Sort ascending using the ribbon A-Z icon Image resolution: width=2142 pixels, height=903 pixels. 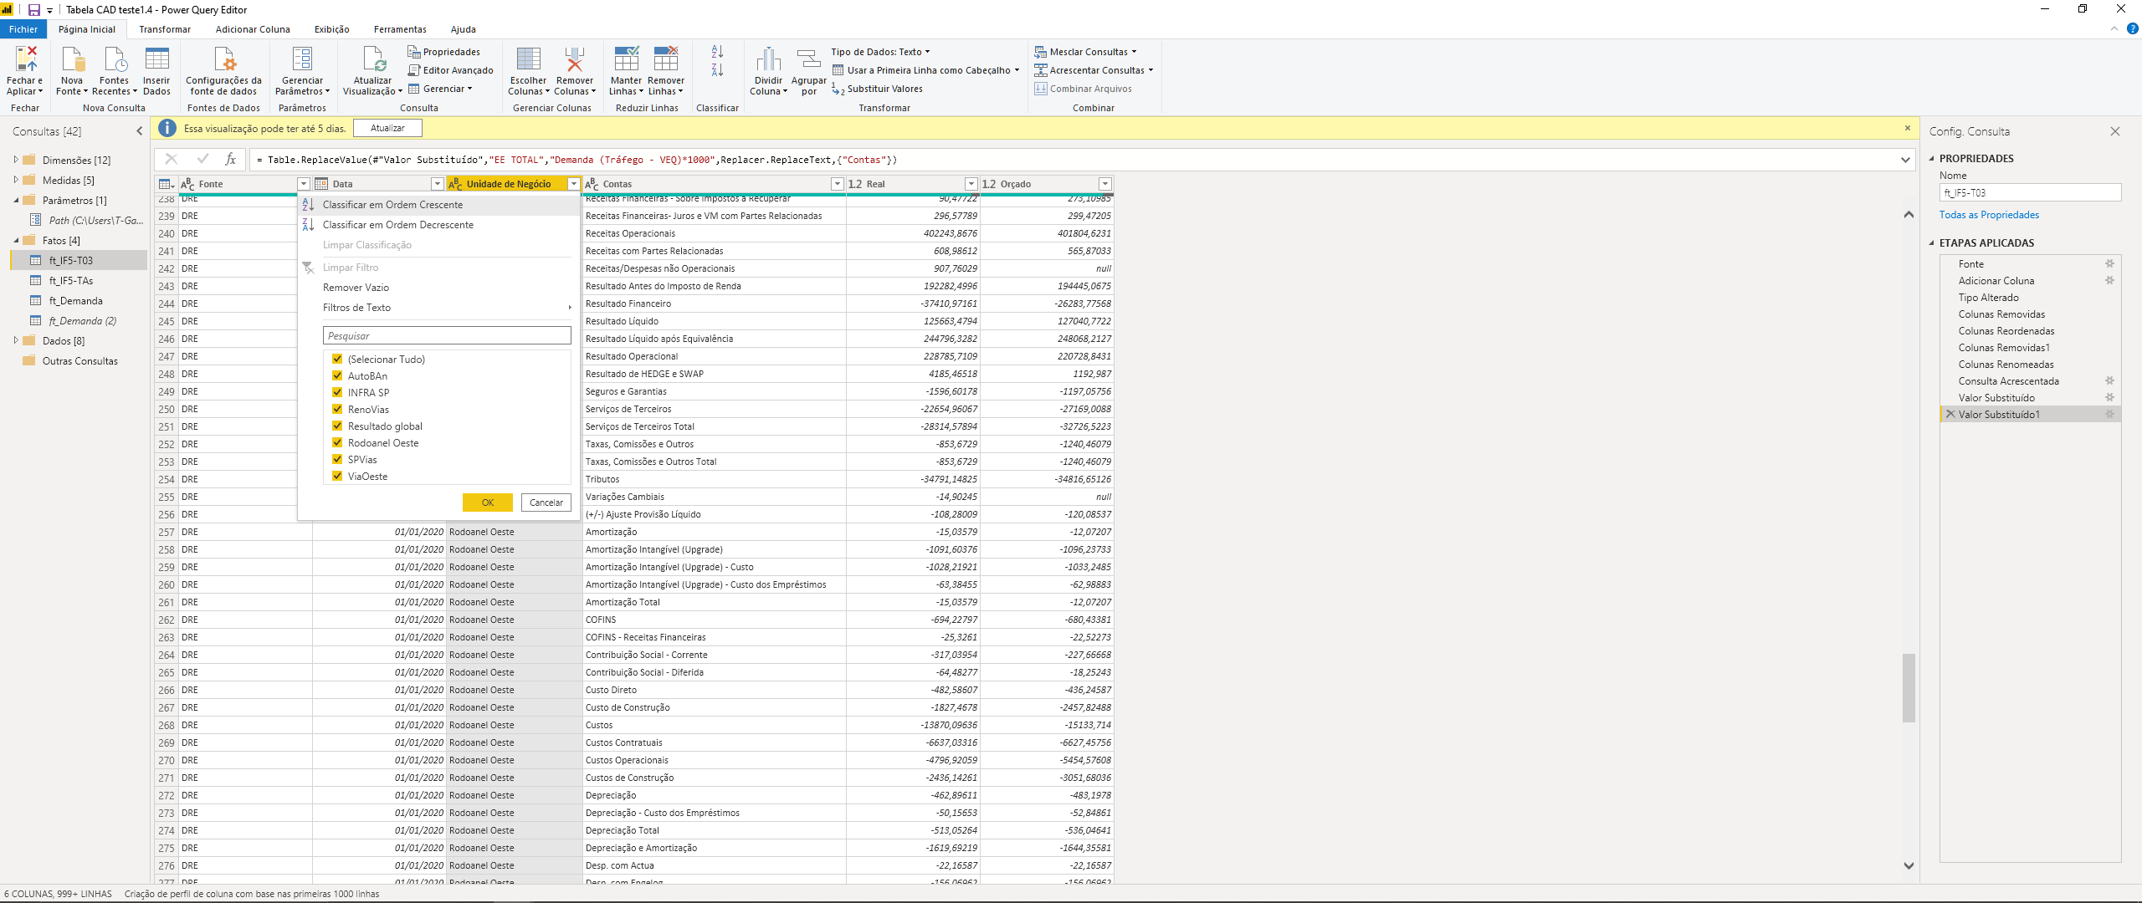717,52
